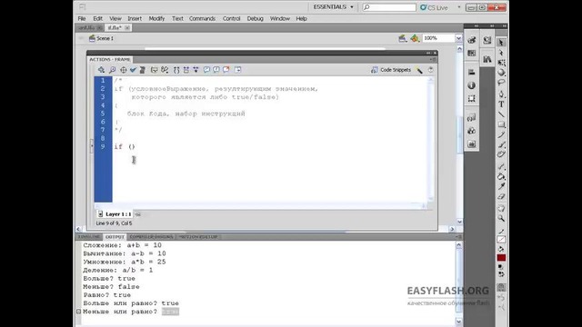Select the Pen tool

(501, 94)
